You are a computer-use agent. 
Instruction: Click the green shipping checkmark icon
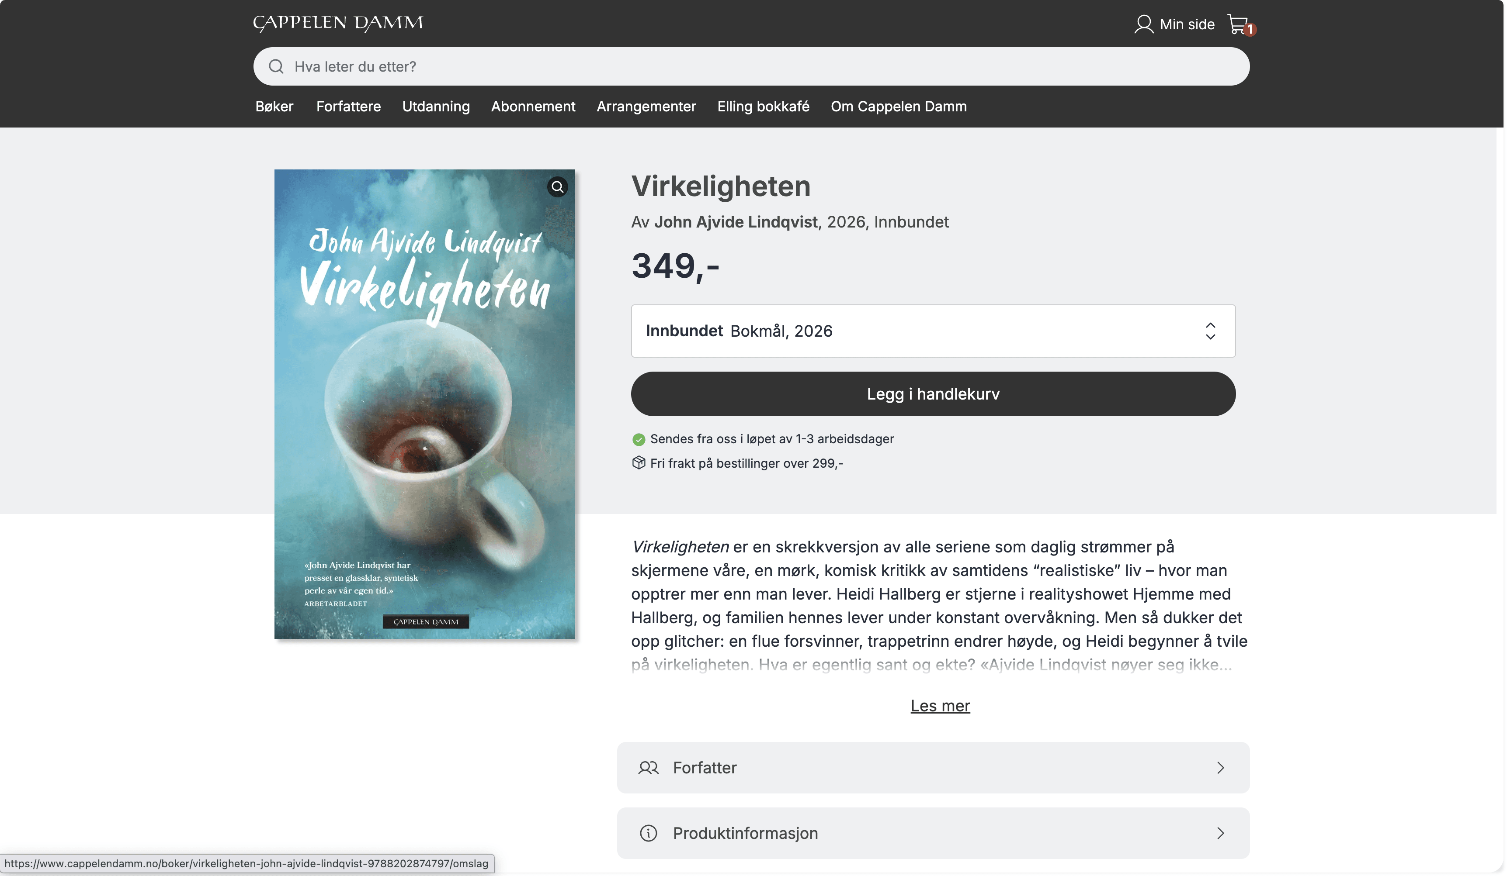[639, 439]
